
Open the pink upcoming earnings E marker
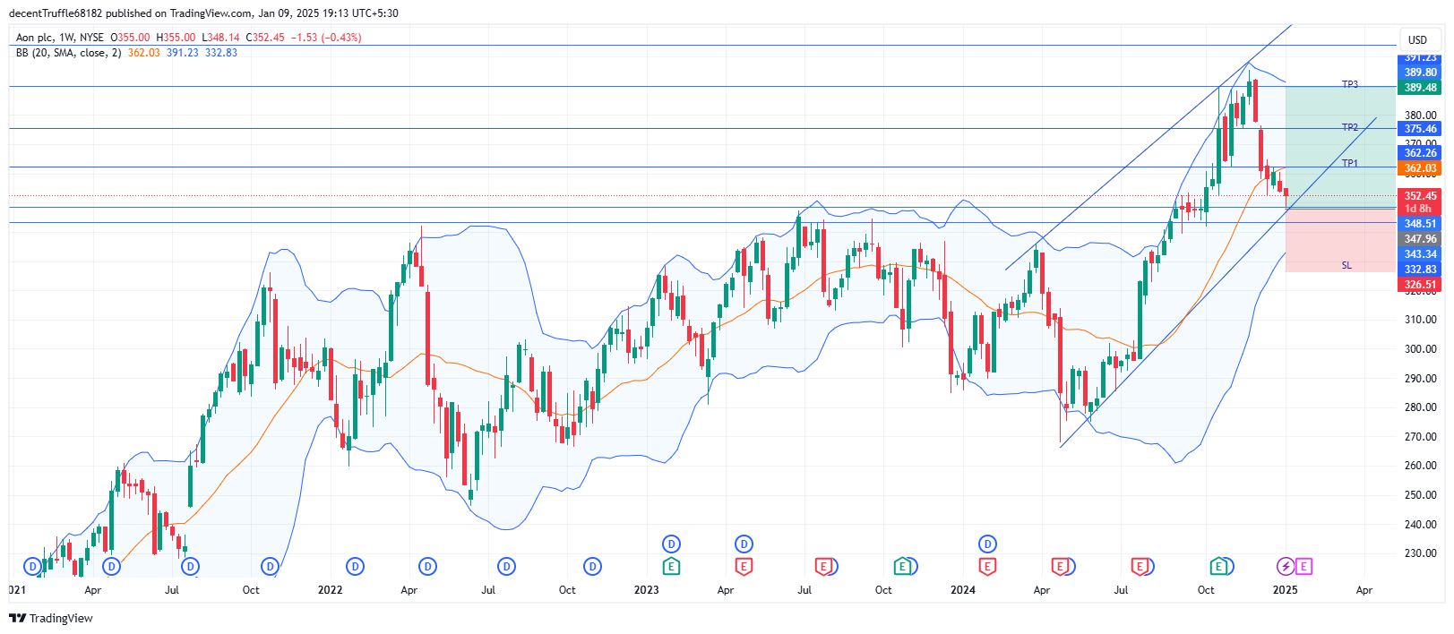(x=1303, y=566)
